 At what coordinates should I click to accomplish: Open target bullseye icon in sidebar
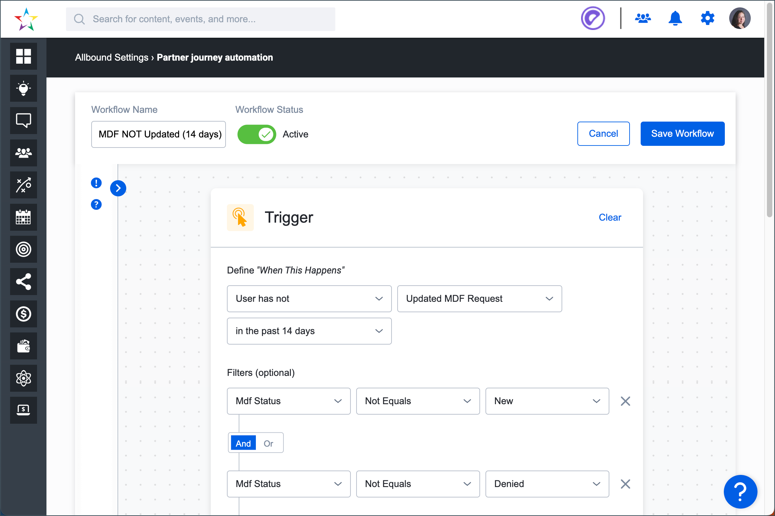pos(24,250)
